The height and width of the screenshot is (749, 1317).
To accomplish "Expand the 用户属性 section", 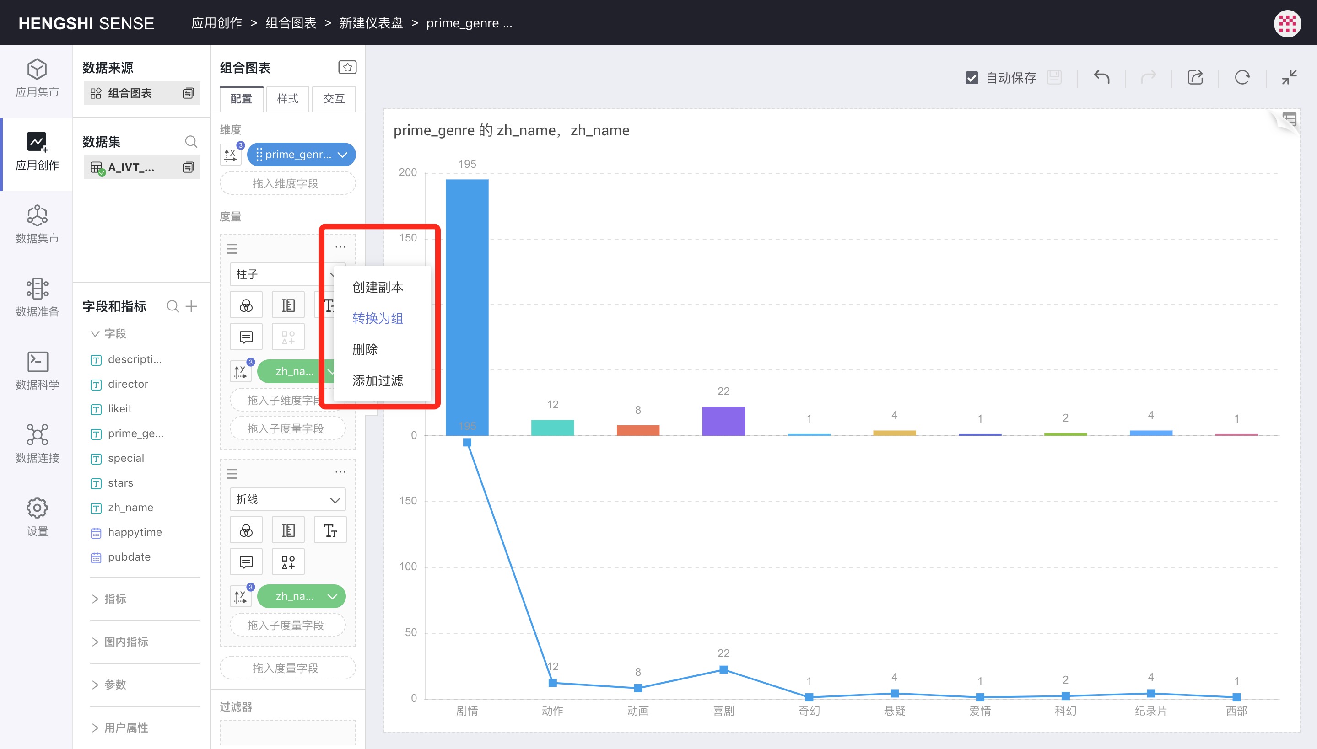I will tap(95, 728).
